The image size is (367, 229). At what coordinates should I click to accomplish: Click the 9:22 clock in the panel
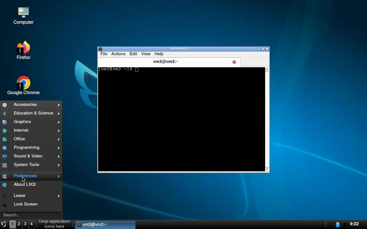pyautogui.click(x=354, y=224)
